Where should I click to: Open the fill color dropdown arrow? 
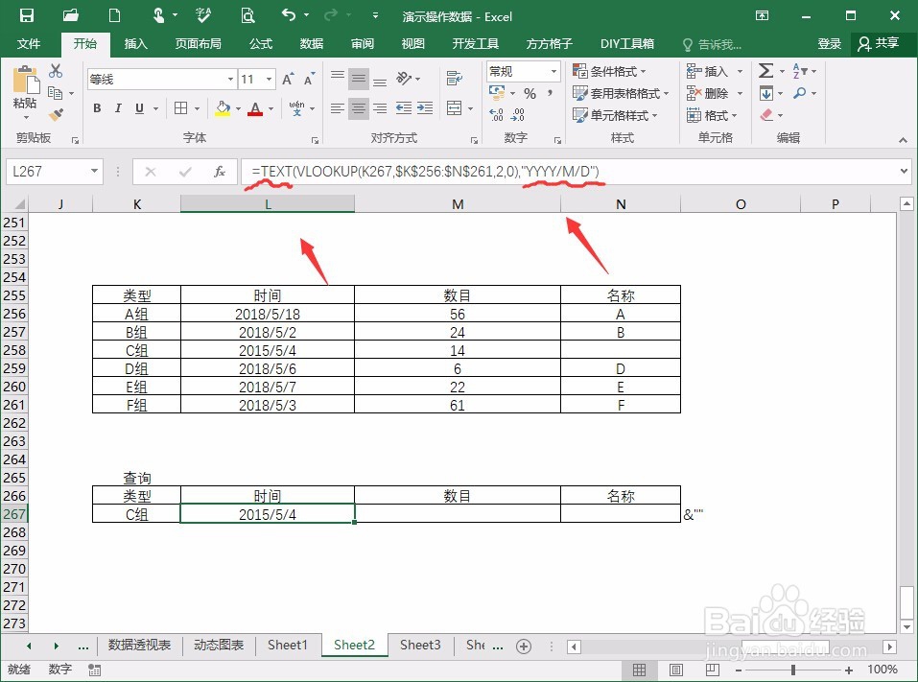(x=236, y=107)
